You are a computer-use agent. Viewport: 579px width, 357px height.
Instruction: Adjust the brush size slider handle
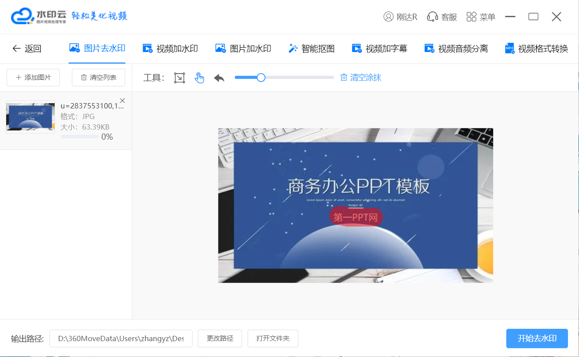[x=261, y=78]
